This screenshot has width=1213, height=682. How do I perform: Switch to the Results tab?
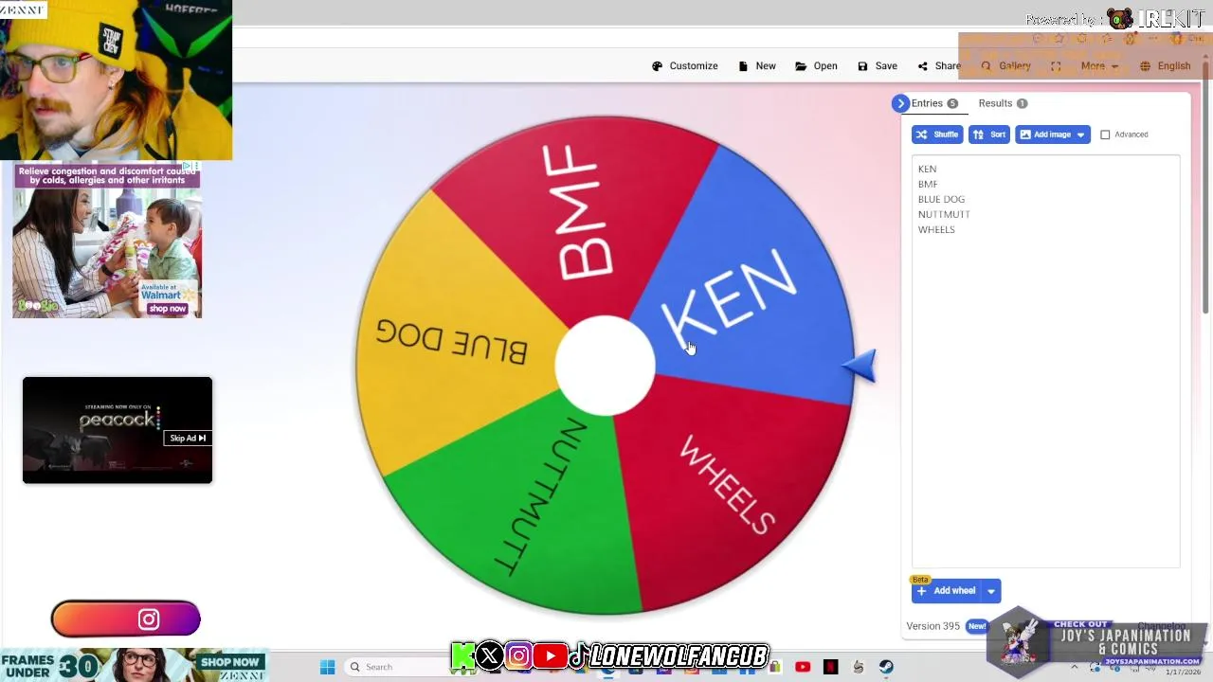(x=1003, y=103)
